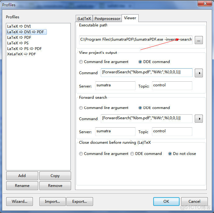Click the Copy profile button
This screenshot has height=213, width=214.
coord(55,176)
